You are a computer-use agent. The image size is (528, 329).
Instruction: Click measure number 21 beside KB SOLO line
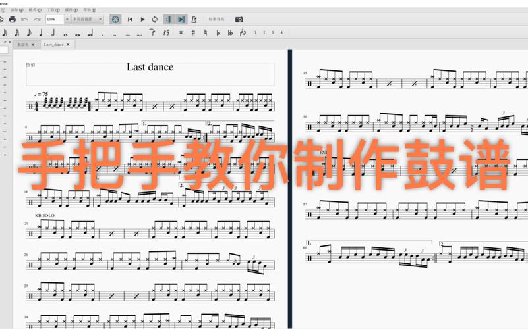[x=26, y=223]
